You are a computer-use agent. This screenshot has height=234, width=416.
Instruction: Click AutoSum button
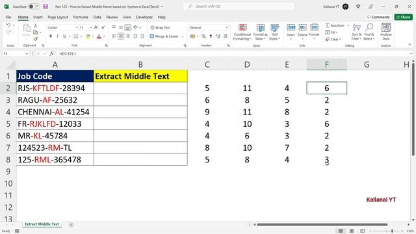pyautogui.click(x=335, y=25)
